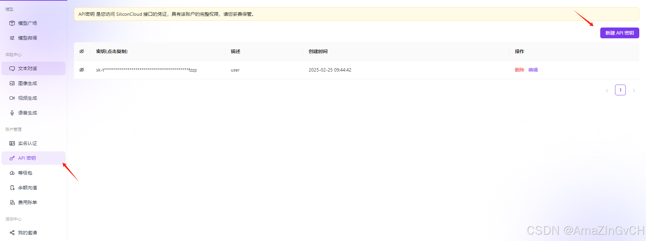Viewport: 646px width, 241px height.
Task: Open 费用账单 page
Action: pos(34,202)
